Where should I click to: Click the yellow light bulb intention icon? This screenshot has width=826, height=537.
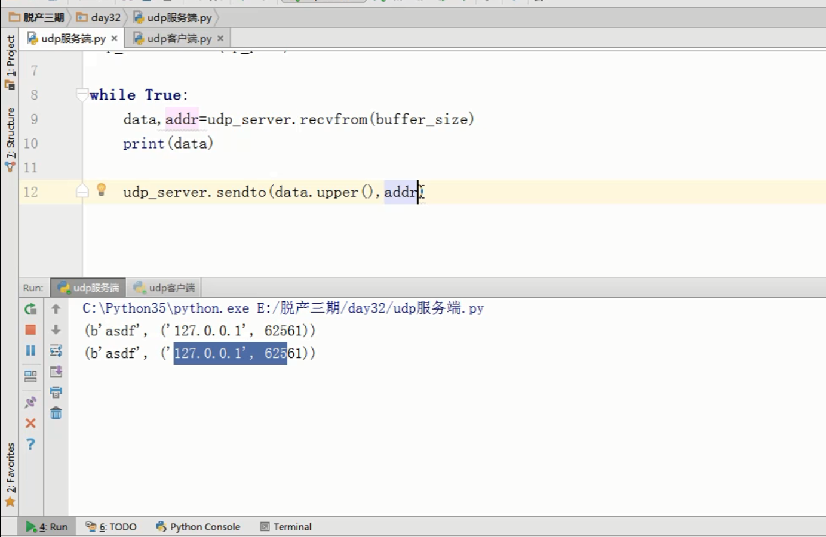point(102,190)
